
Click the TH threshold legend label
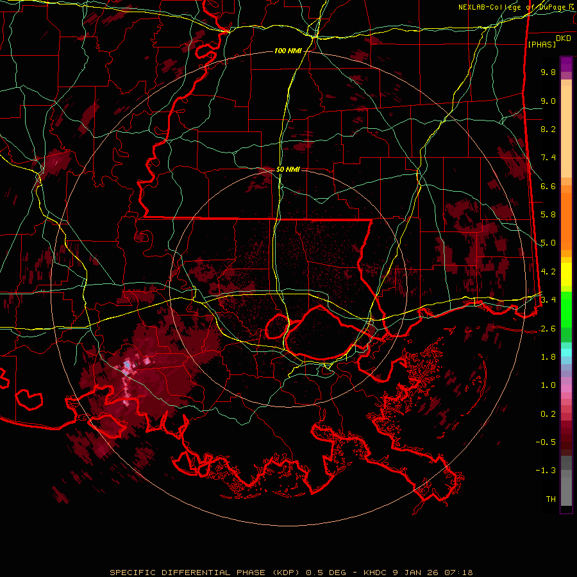pyautogui.click(x=551, y=499)
